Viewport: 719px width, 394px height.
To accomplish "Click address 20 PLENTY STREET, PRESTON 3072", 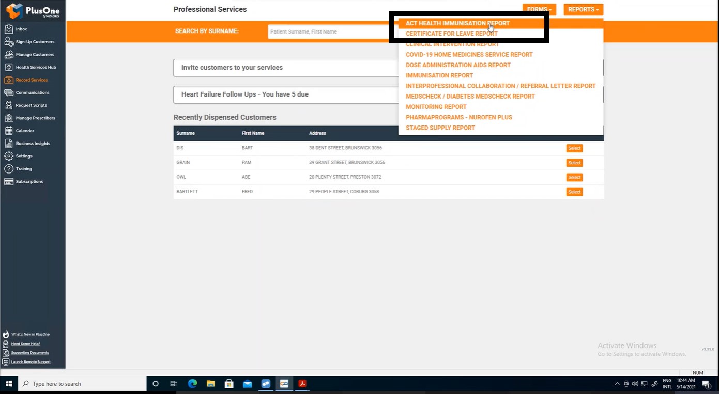I will 345,177.
